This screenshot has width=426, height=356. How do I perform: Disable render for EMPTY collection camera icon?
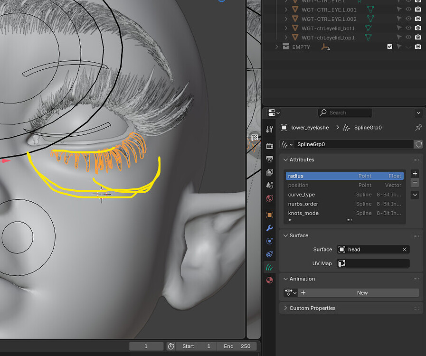point(418,47)
